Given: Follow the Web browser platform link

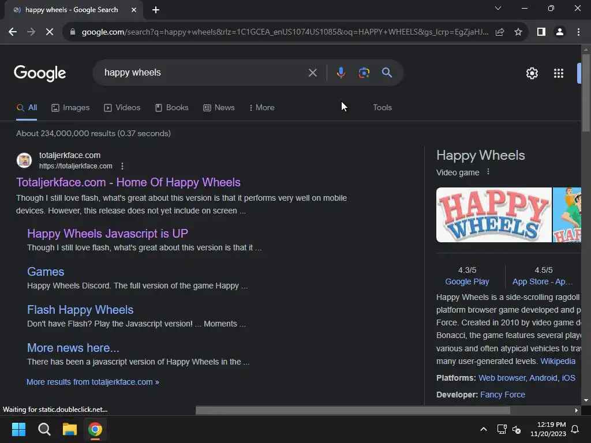Looking at the screenshot, I should click(502, 378).
